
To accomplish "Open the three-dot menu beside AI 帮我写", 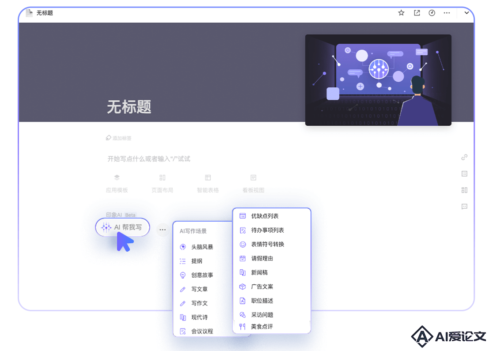I will tap(163, 230).
